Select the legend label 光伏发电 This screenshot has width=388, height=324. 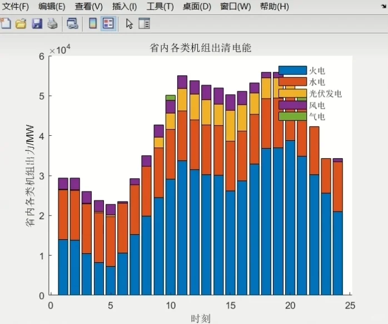point(325,94)
